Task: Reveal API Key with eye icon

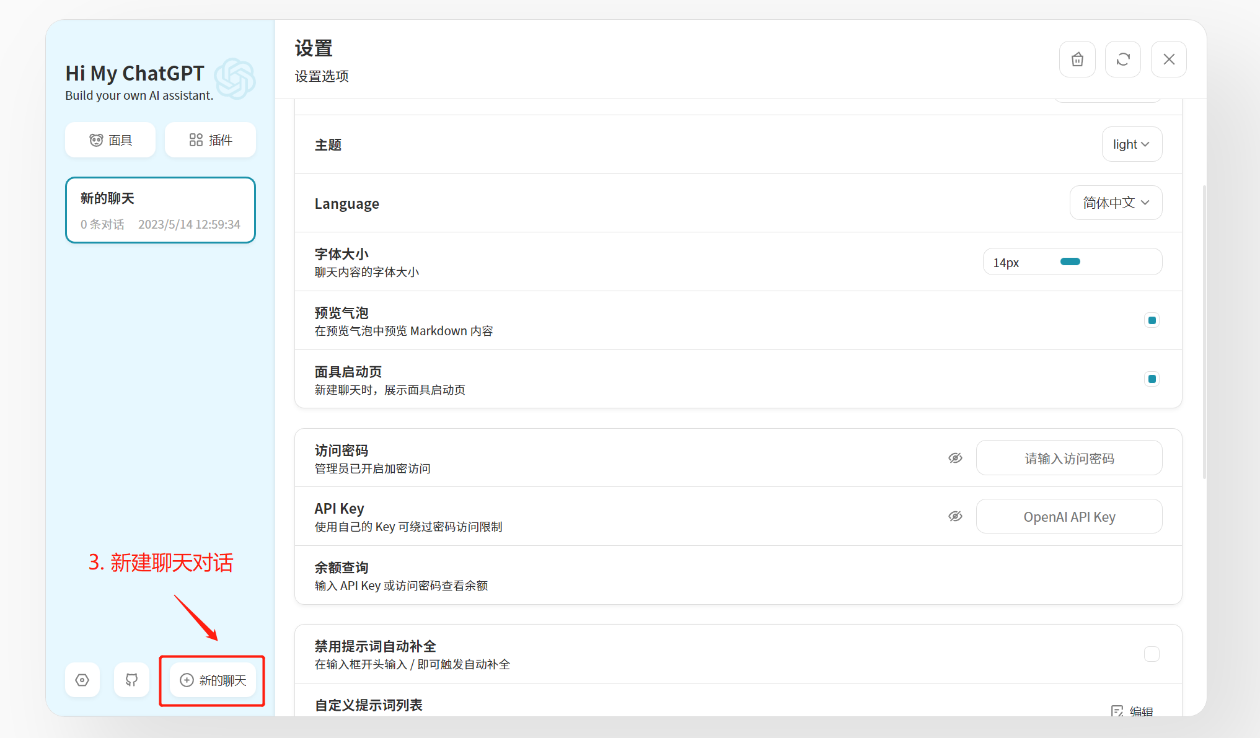Action: [x=955, y=516]
